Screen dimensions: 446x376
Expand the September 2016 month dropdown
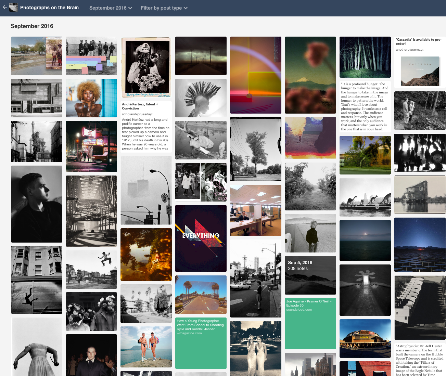(x=111, y=8)
